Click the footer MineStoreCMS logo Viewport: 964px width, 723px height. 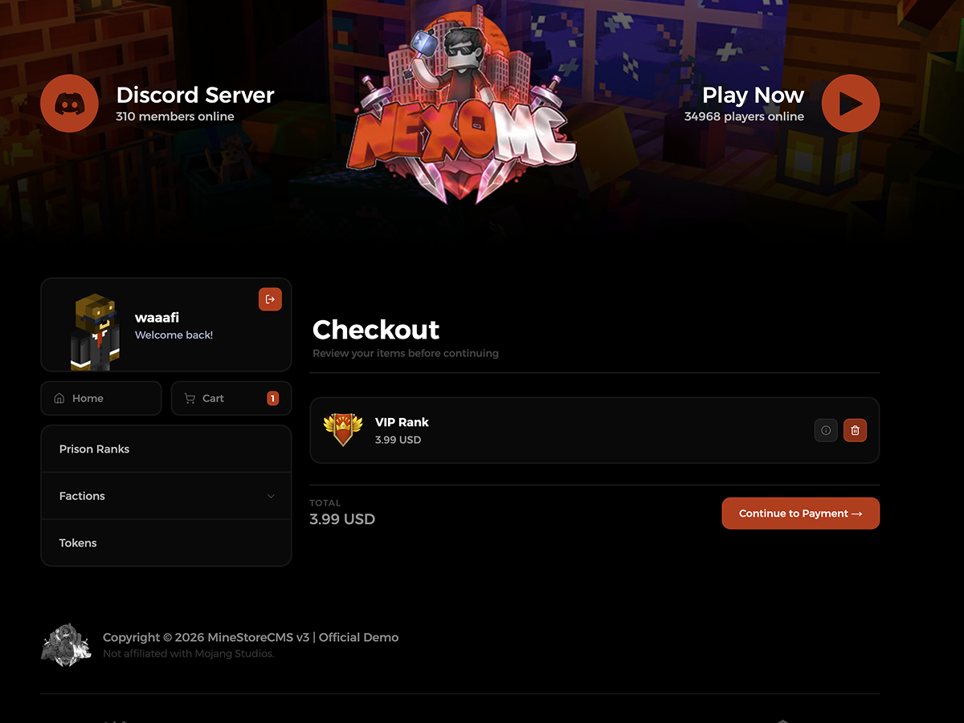tap(66, 645)
